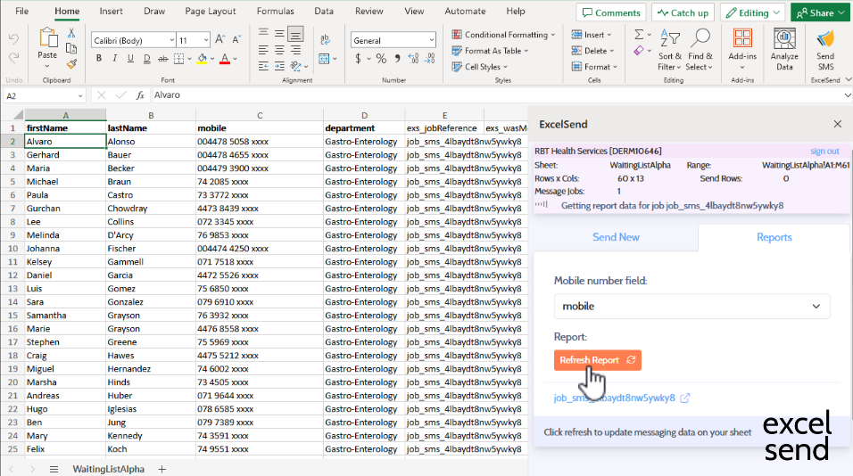Toggle align left button
Screen dimensions: 853x476
(x=263, y=50)
